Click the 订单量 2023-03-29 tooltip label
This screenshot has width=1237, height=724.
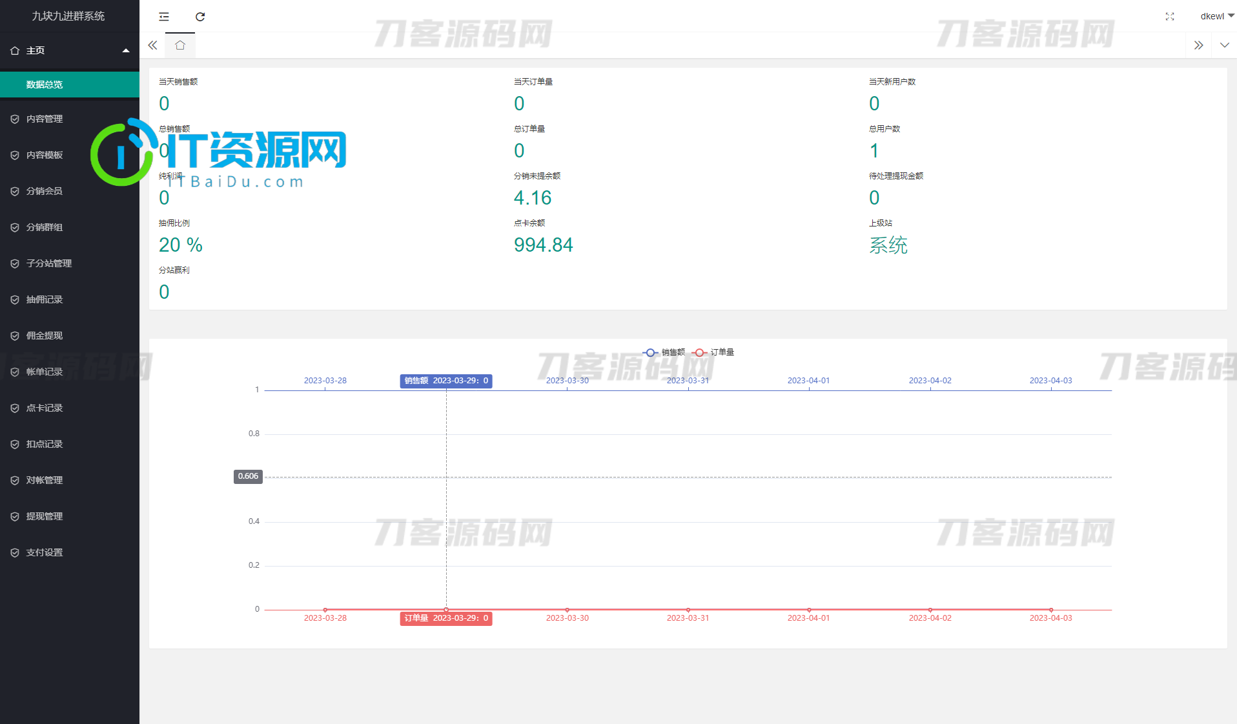(x=446, y=618)
